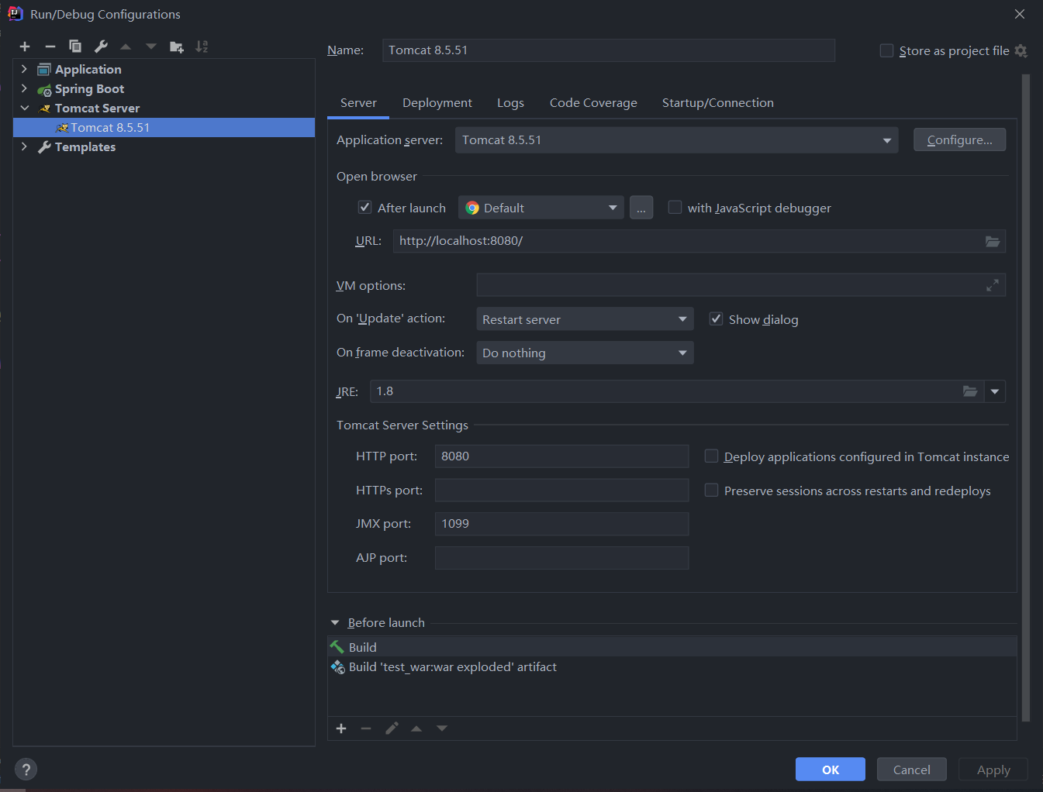Move the configuration down in the toolbar
This screenshot has height=792, width=1043.
point(151,46)
